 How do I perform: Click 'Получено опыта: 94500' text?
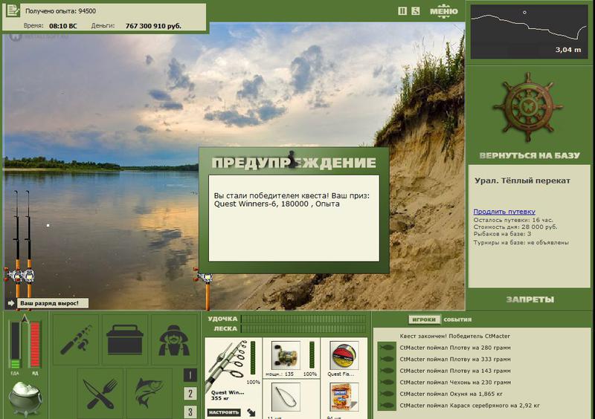coord(60,11)
